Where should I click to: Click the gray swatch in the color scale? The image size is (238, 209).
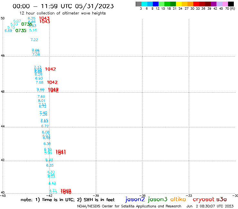click(139, 4)
